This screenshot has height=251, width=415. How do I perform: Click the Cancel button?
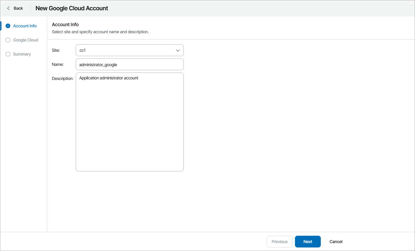tap(336, 241)
